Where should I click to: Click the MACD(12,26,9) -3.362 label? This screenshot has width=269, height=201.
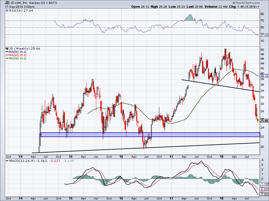(x=27, y=161)
